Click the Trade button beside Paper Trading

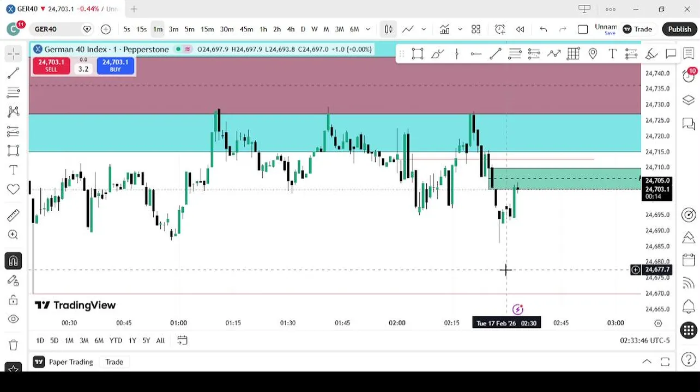coord(114,362)
